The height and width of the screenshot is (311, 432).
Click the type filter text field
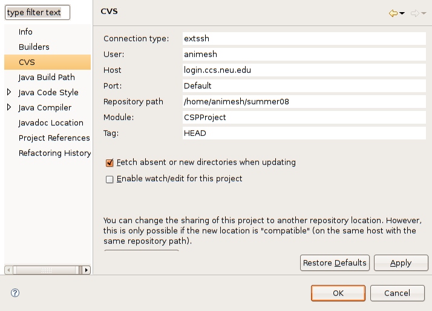[38, 12]
